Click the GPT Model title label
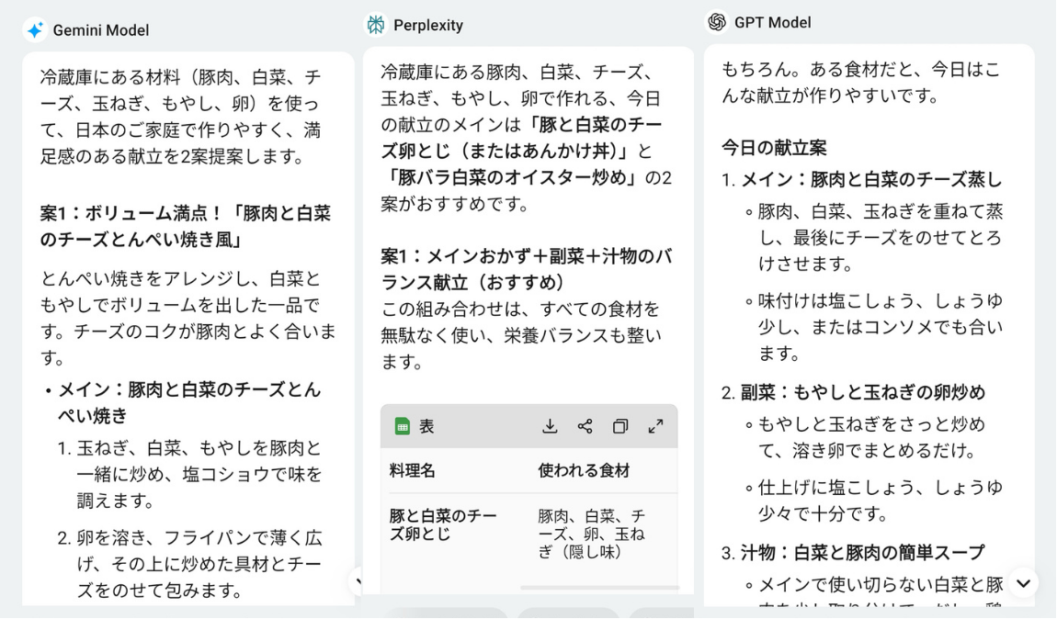This screenshot has height=619, width=1057. click(772, 22)
